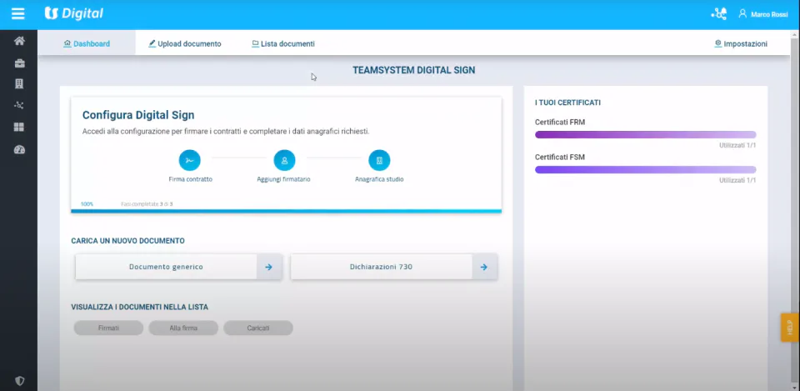This screenshot has width=800, height=391.
Task: Open the briefcase sidebar icon
Action: point(19,64)
